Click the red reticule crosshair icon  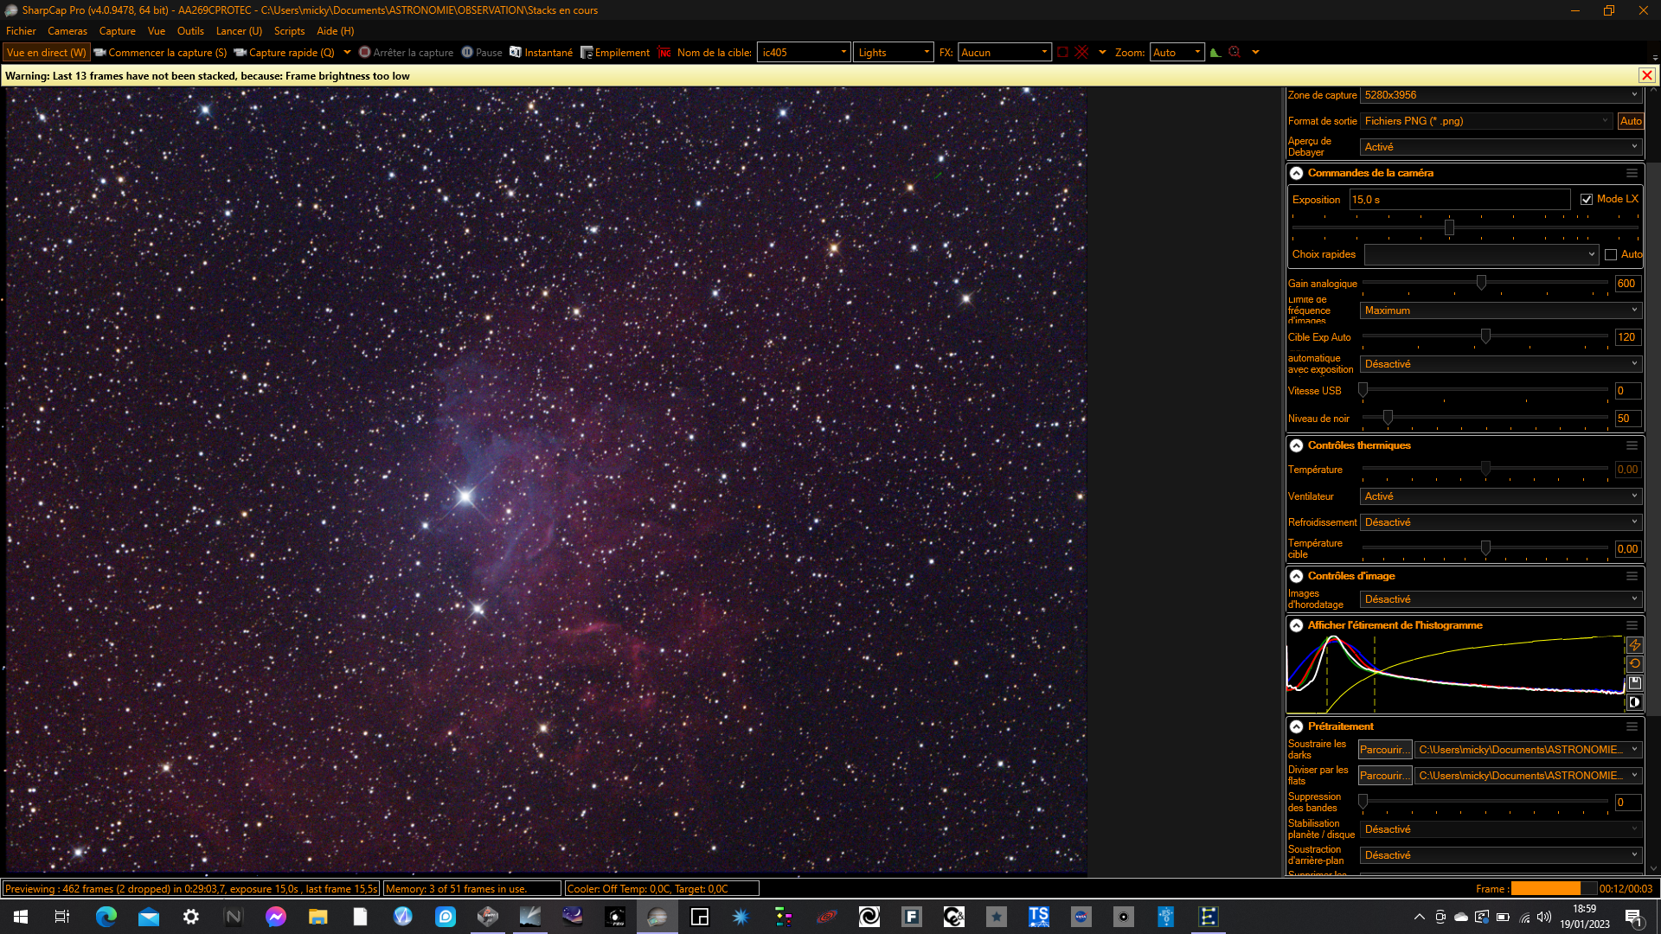click(1081, 53)
